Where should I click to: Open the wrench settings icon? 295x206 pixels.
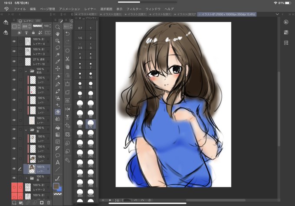point(67,160)
